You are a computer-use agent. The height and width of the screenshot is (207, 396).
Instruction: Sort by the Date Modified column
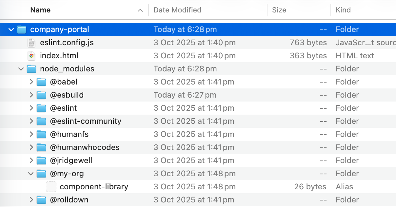[177, 10]
